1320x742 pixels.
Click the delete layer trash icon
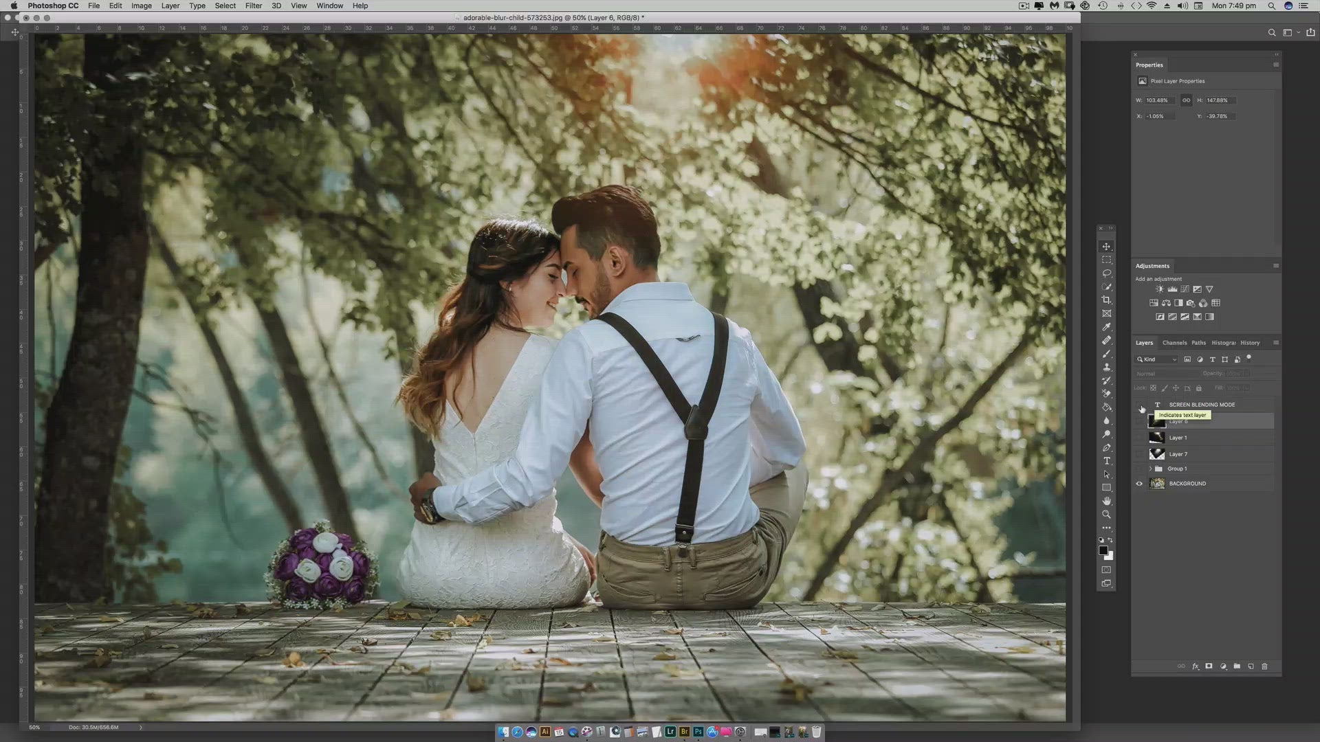(1264, 666)
